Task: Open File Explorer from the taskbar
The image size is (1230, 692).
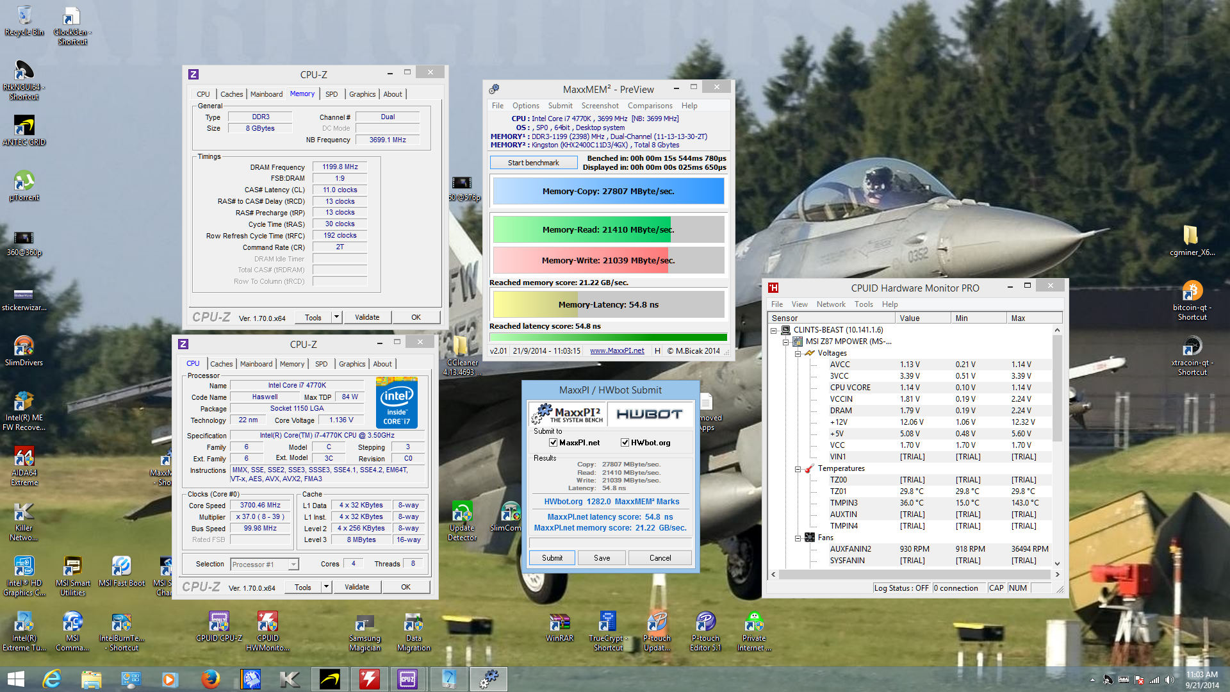Action: 91,679
